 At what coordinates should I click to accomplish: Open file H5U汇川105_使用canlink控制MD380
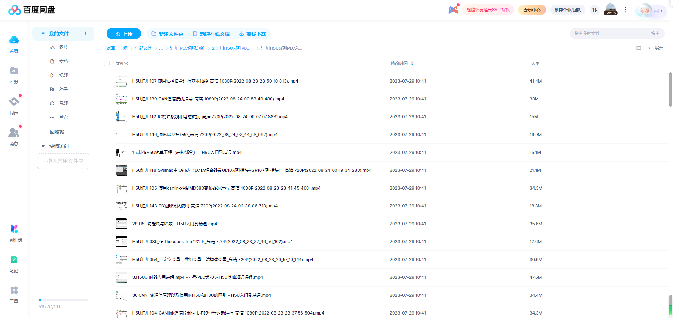tap(226, 188)
